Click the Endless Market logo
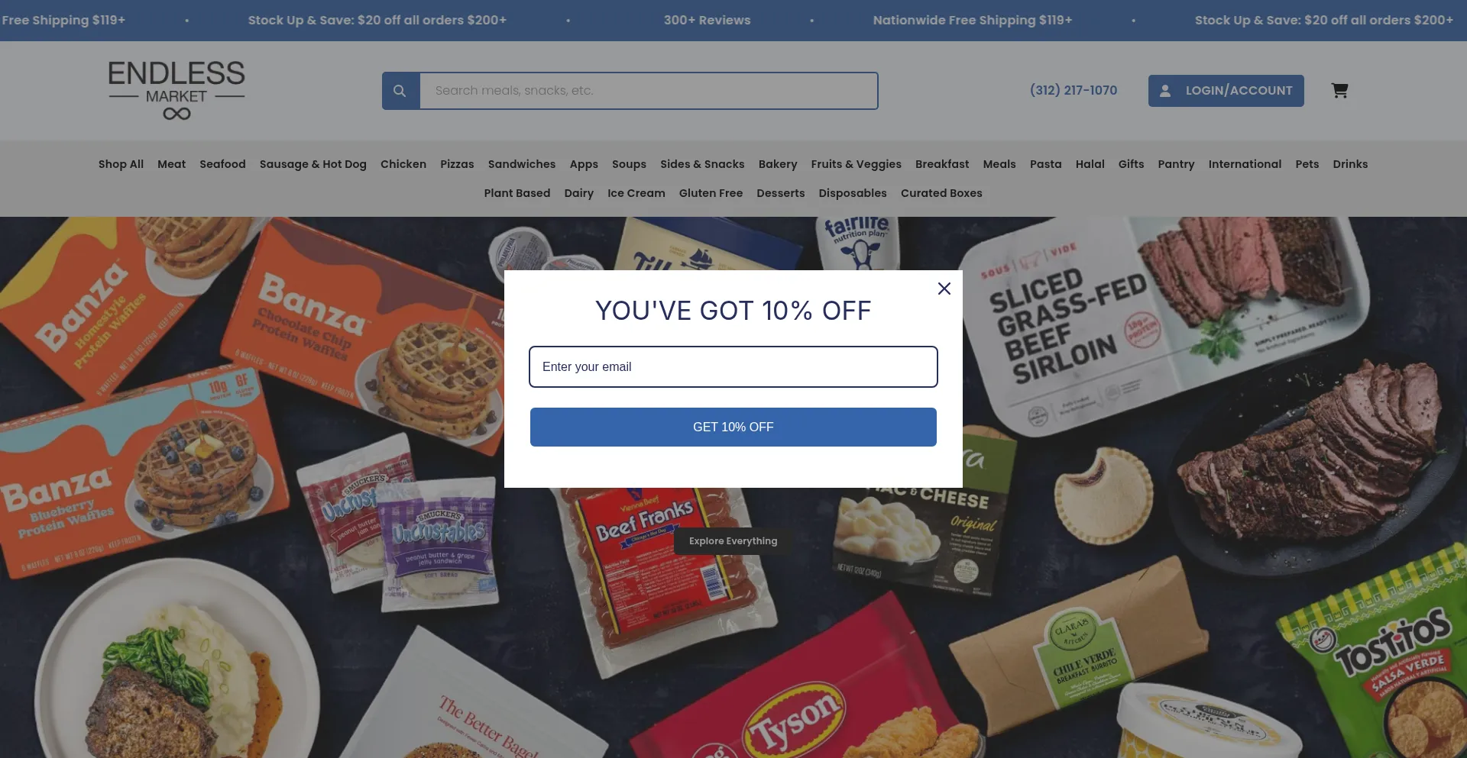1467x758 pixels. [176, 91]
